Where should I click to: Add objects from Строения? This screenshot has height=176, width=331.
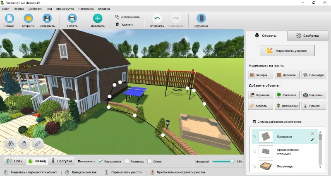pos(261,95)
